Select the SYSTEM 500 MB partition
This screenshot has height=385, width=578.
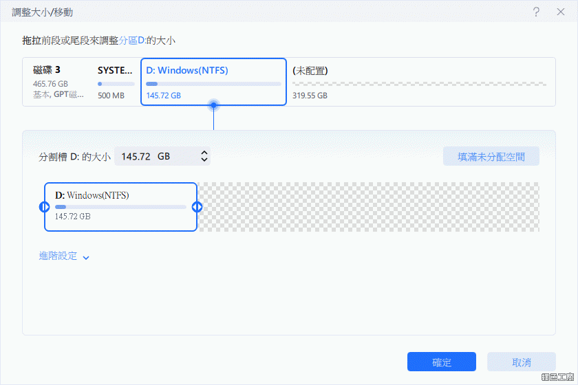pos(116,82)
